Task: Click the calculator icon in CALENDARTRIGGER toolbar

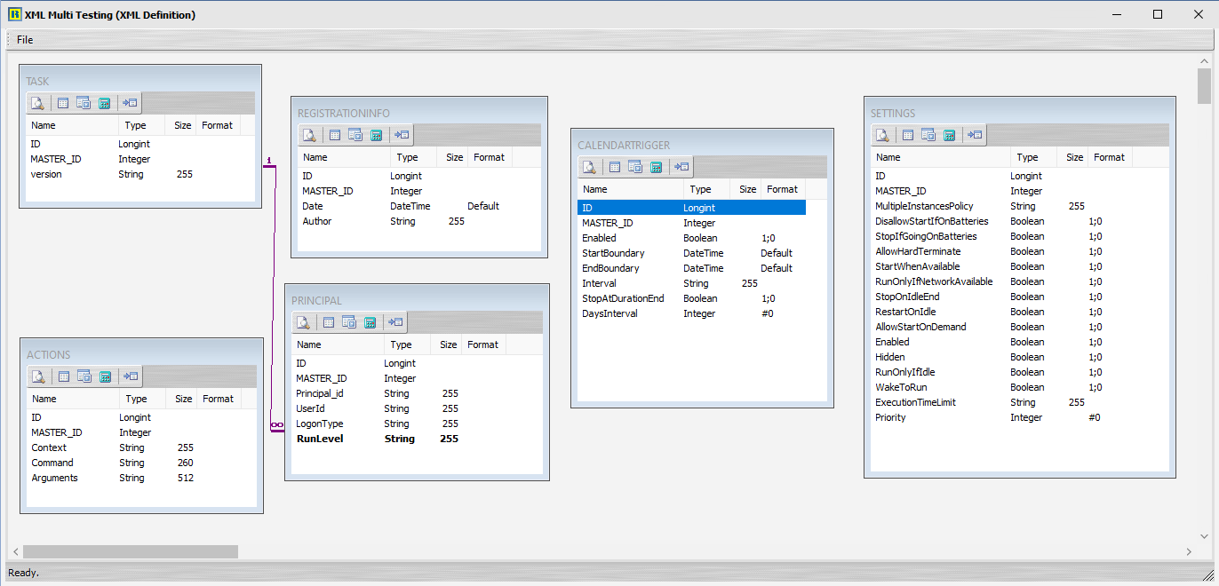Action: pyautogui.click(x=656, y=167)
